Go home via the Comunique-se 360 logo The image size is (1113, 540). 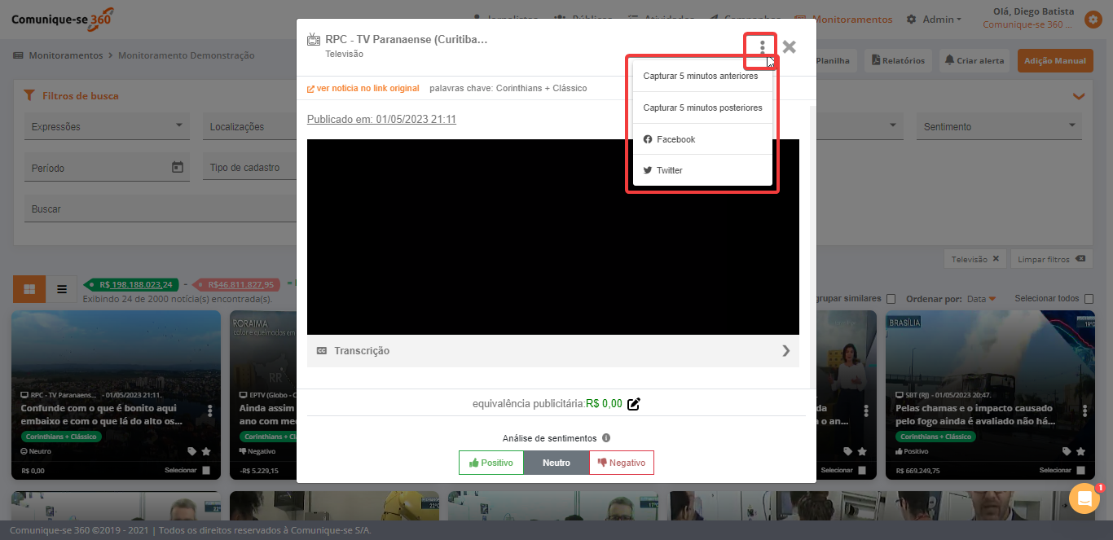click(62, 18)
